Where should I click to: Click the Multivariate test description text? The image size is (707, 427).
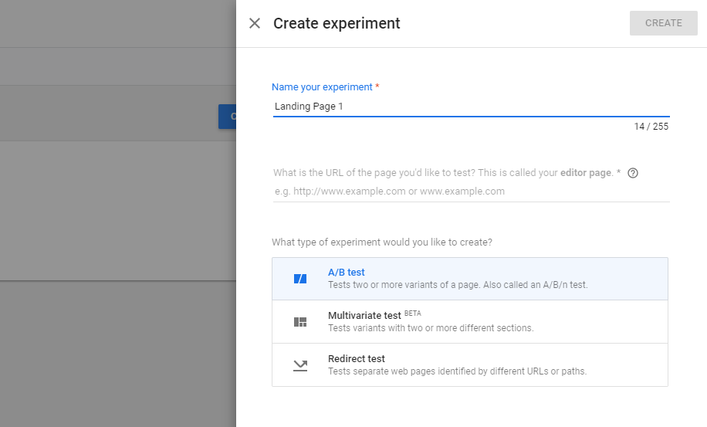coord(431,328)
